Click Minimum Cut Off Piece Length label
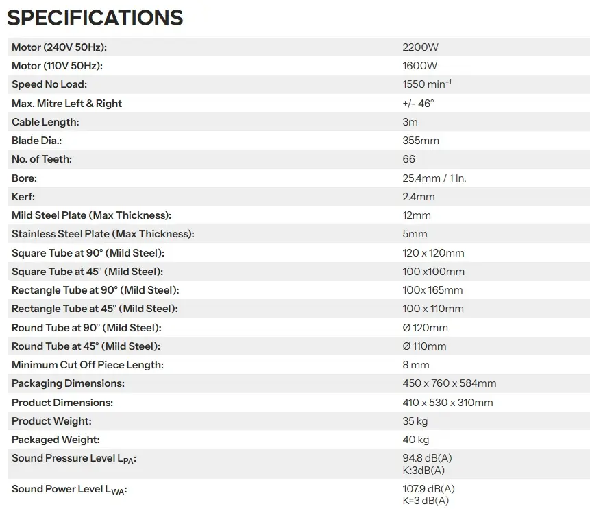Screen dimensions: 590x511 [88, 364]
